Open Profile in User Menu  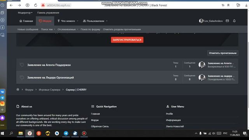(x=169, y=114)
